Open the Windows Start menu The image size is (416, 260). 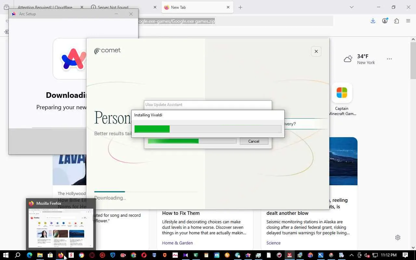pyautogui.click(x=6, y=255)
